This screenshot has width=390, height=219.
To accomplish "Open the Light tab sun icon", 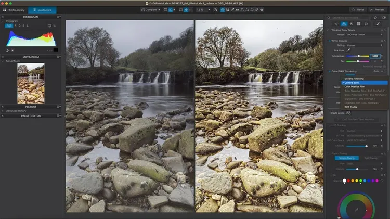I will point(336,24).
